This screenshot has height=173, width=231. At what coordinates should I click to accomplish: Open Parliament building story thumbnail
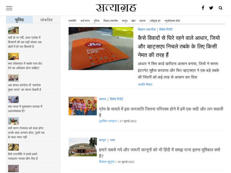tap(83, 147)
